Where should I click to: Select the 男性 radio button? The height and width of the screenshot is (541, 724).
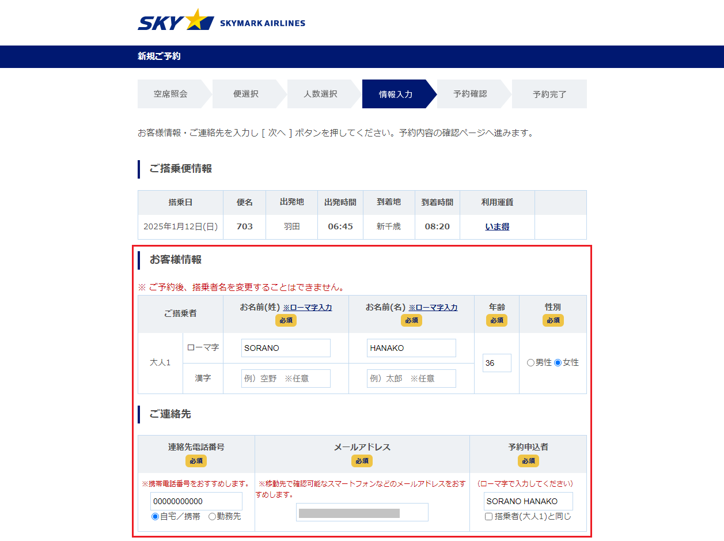530,363
